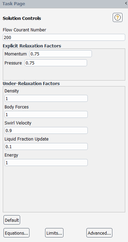Click into the Momentum relaxation factor field
The image size is (128, 242).
61,54
